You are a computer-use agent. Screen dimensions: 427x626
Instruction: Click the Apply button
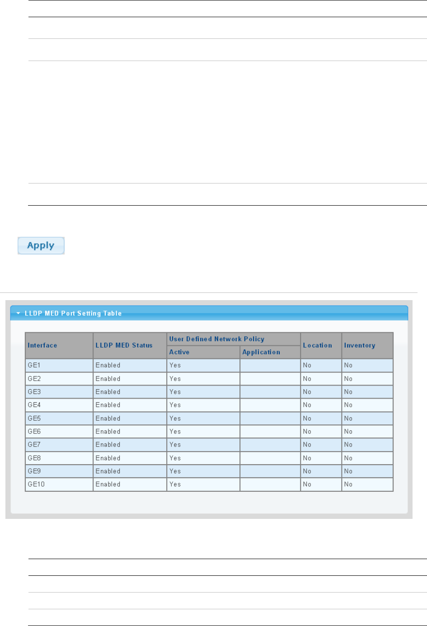point(41,245)
